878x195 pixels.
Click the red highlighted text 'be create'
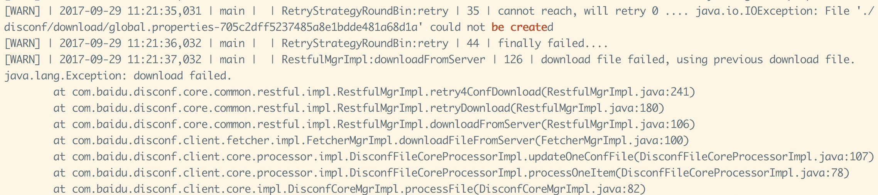(519, 27)
